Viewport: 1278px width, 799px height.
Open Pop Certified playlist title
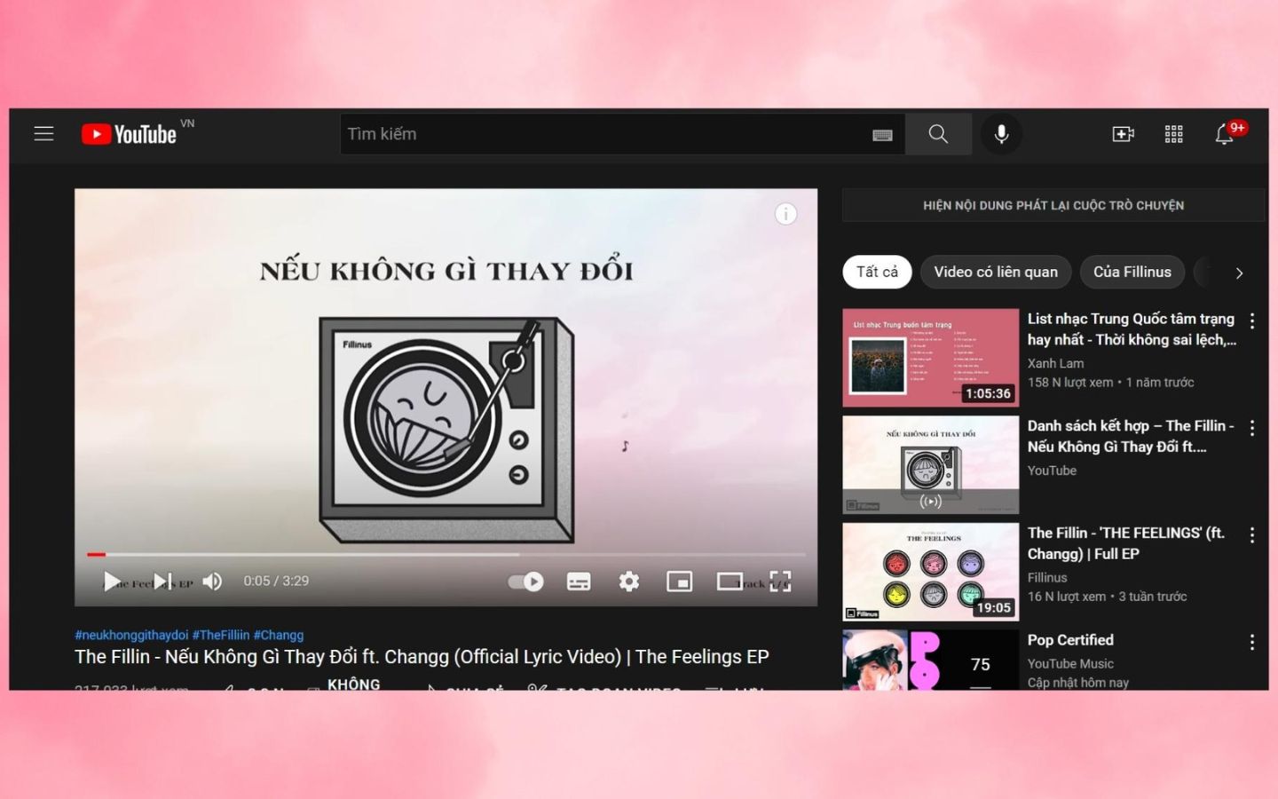pos(1070,640)
